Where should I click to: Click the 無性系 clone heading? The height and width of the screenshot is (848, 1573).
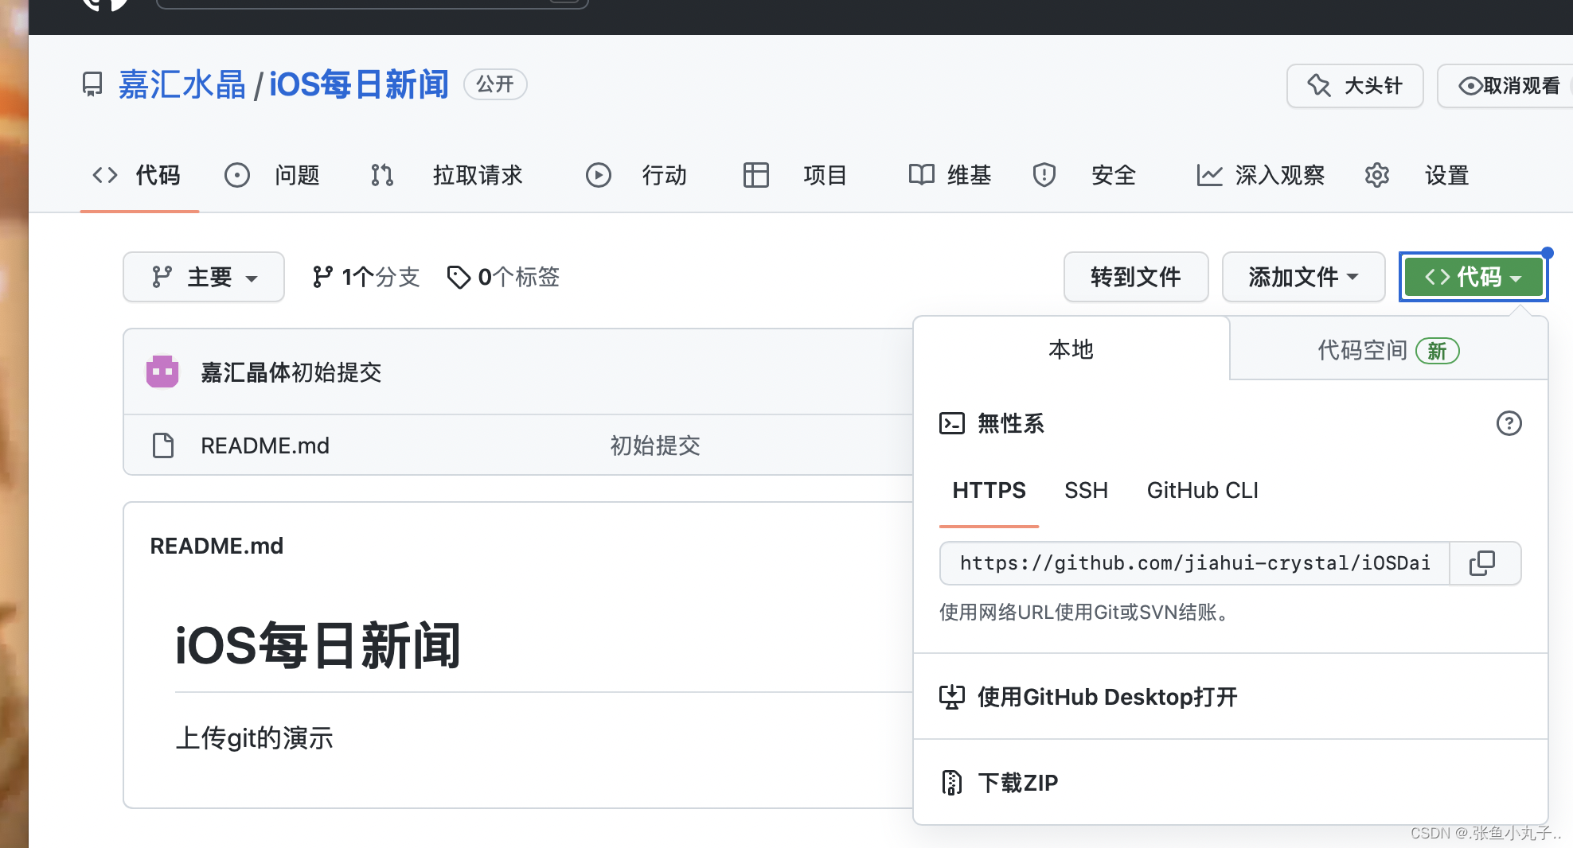[x=1011, y=423]
